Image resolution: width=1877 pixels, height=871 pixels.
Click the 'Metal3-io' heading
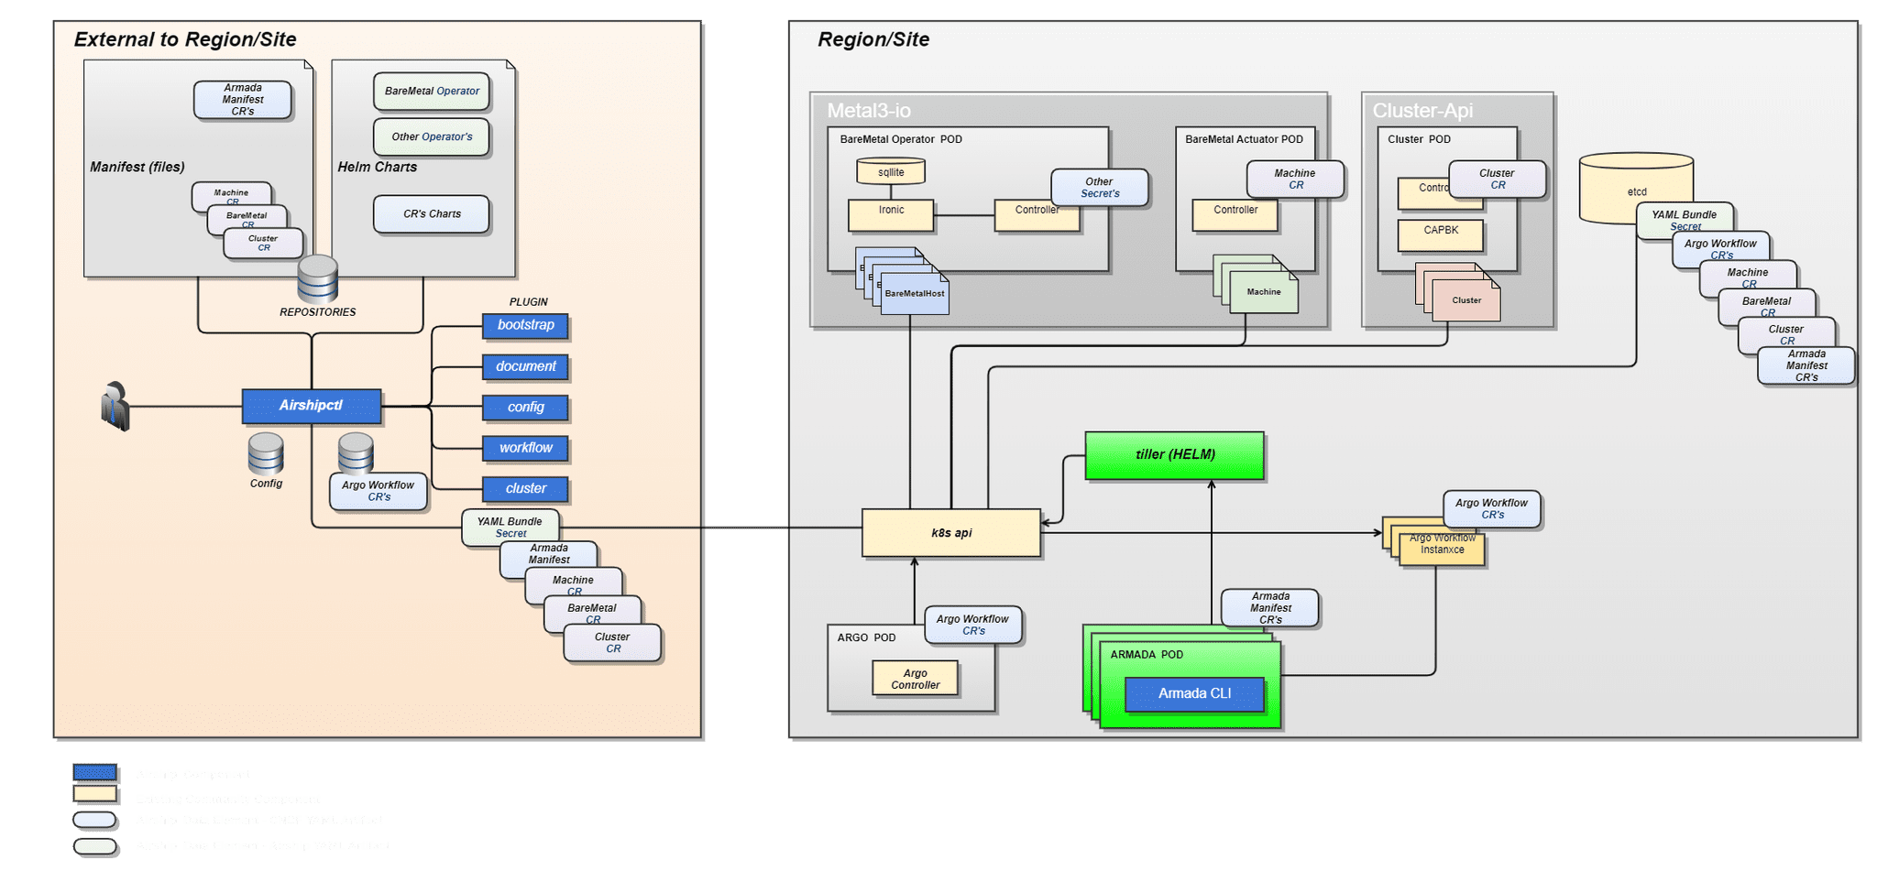[869, 111]
